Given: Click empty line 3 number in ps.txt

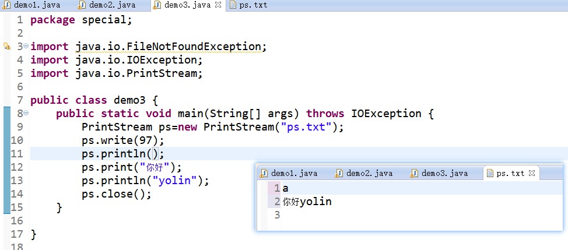Looking at the screenshot, I should pos(277,215).
